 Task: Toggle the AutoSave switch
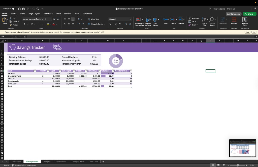coord(14,9)
